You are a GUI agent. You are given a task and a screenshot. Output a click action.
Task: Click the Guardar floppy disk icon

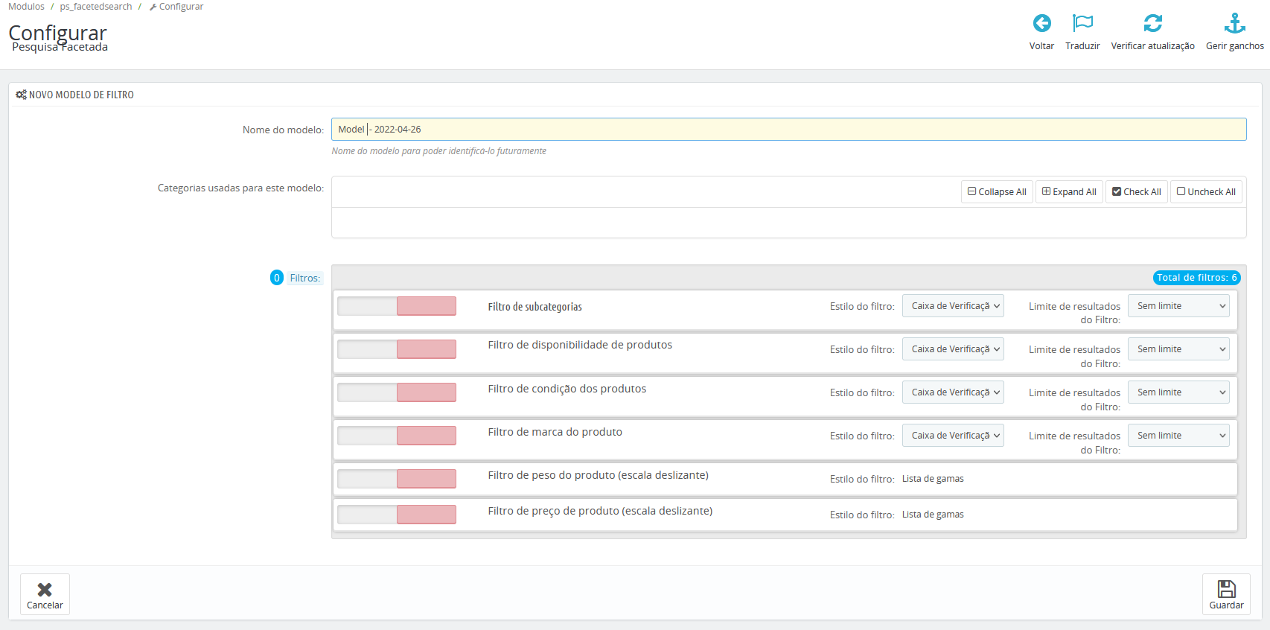click(x=1226, y=589)
